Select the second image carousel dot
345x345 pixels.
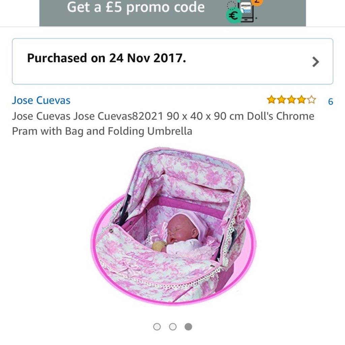click(173, 327)
